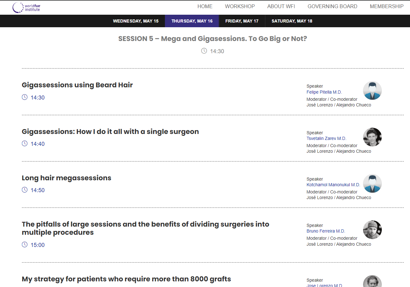The width and height of the screenshot is (410, 287).
Task: Go to the HOME menu item
Action: click(x=205, y=6)
